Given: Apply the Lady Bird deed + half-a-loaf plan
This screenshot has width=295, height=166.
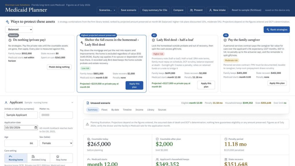Looking at the screenshot, I should click(x=206, y=85).
